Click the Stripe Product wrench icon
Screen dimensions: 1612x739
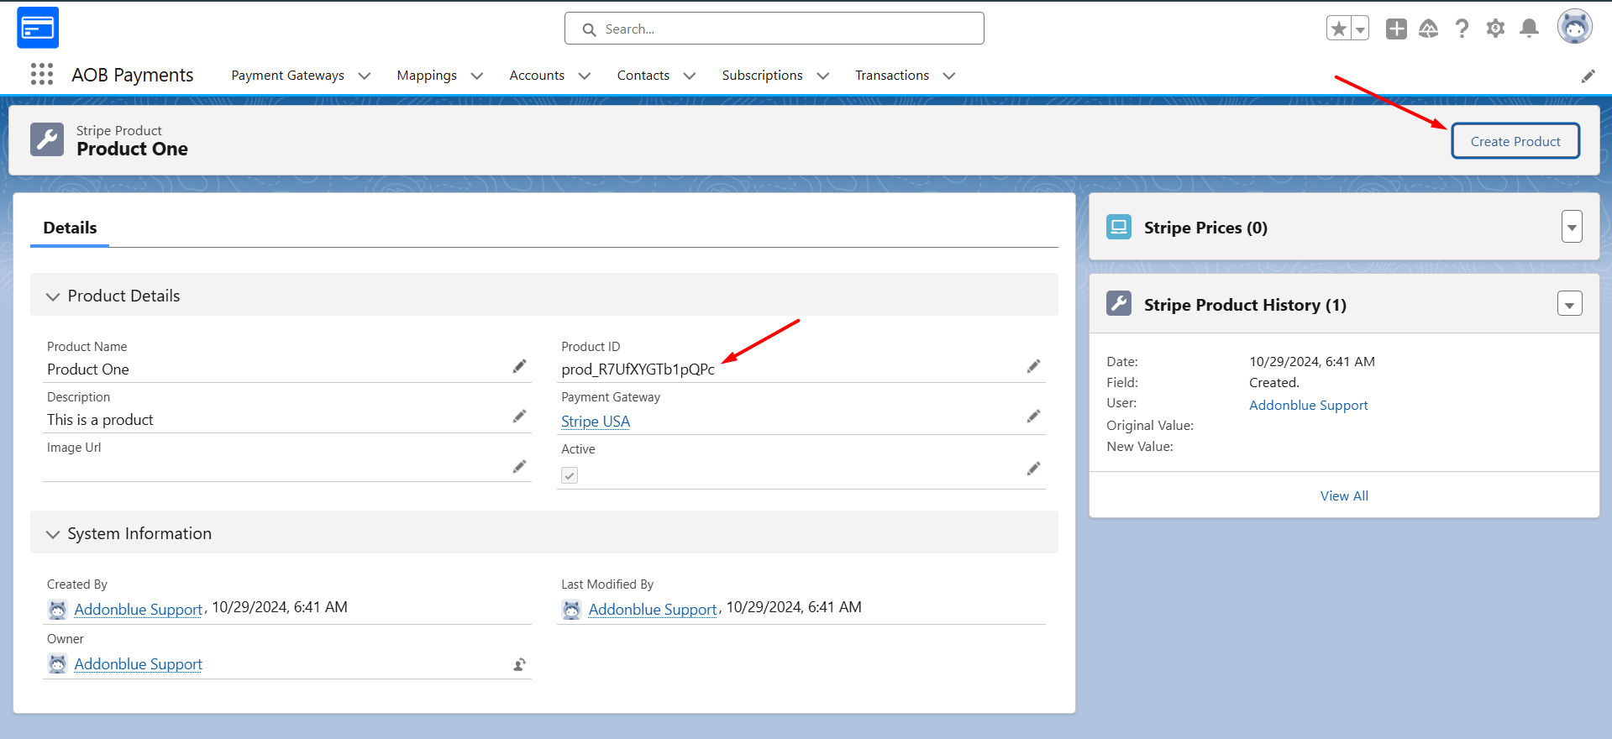[47, 139]
